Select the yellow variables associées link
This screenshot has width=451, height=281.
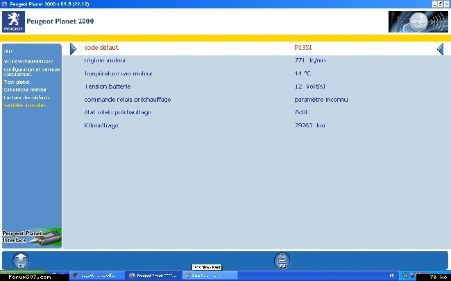25,105
